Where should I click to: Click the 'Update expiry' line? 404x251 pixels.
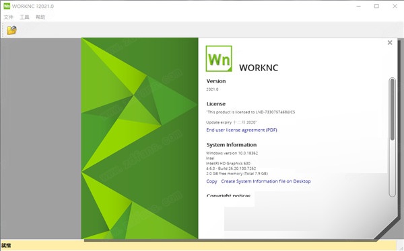[232, 122]
